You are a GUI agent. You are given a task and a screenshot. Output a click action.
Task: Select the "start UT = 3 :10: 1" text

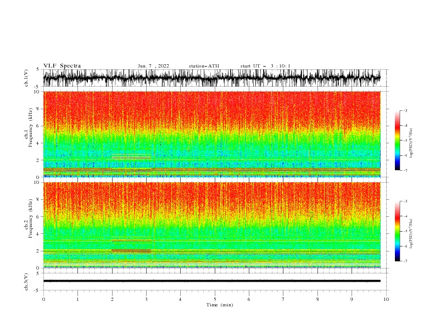point(265,66)
